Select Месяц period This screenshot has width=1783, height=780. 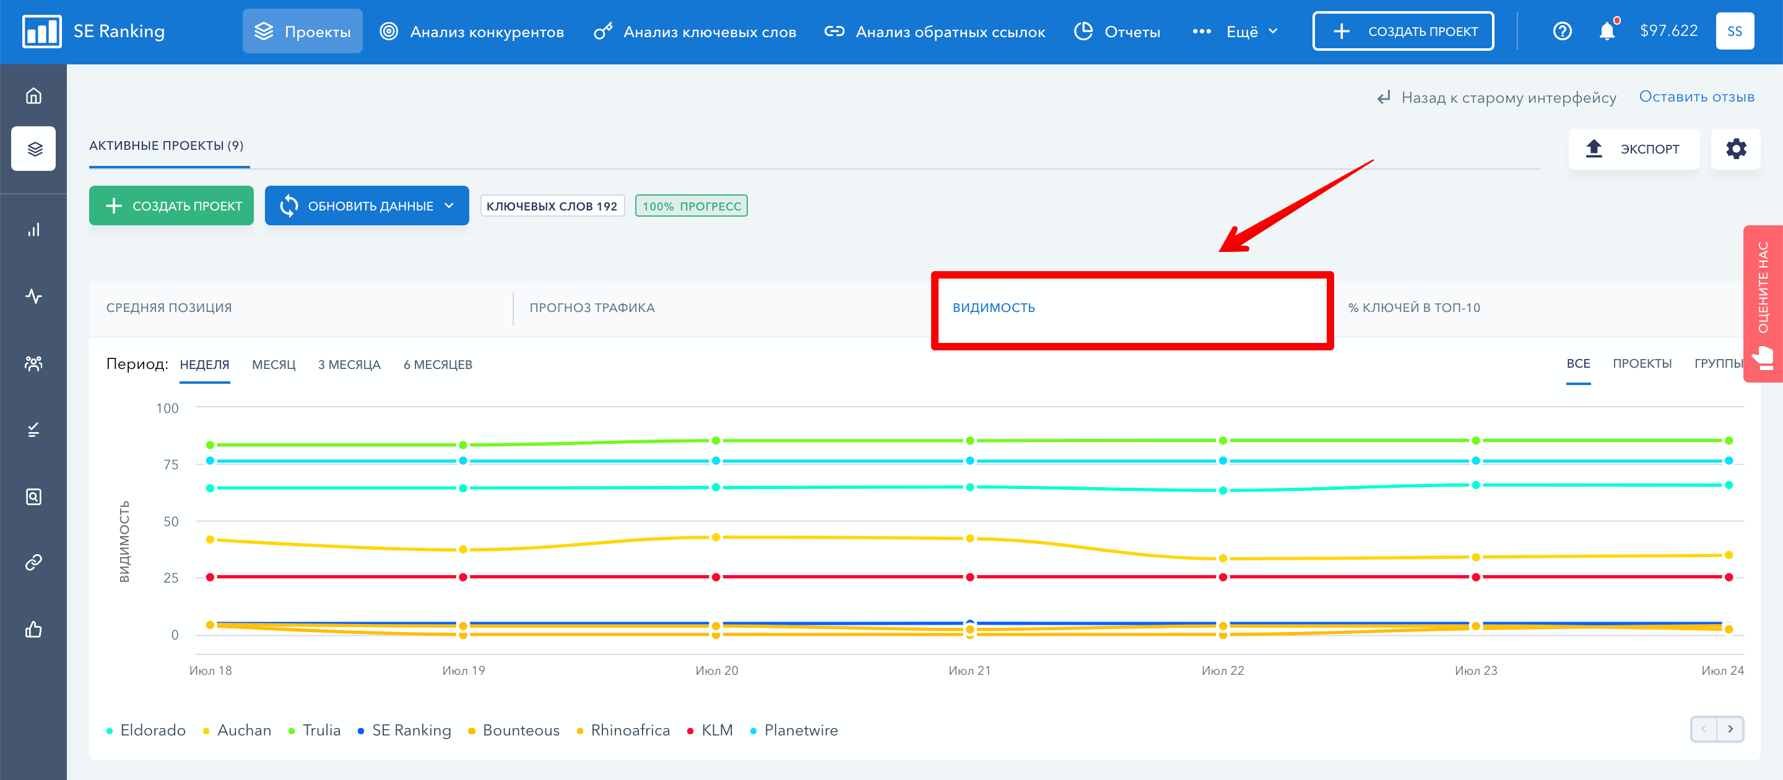click(x=274, y=365)
